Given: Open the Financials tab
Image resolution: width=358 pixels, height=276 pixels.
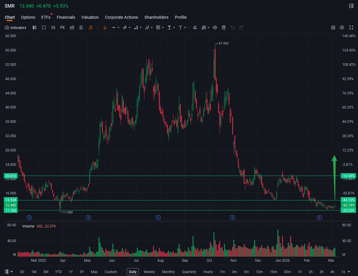Looking at the screenshot, I should click(x=66, y=17).
